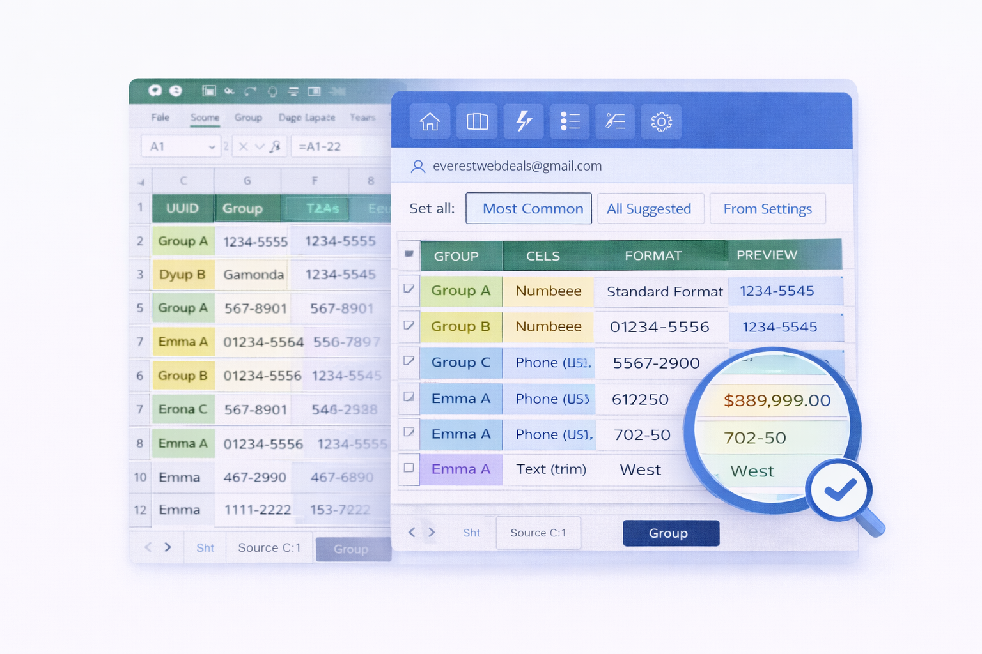The height and width of the screenshot is (654, 982).
Task: Open the Group ribbon tab
Action: point(248,118)
